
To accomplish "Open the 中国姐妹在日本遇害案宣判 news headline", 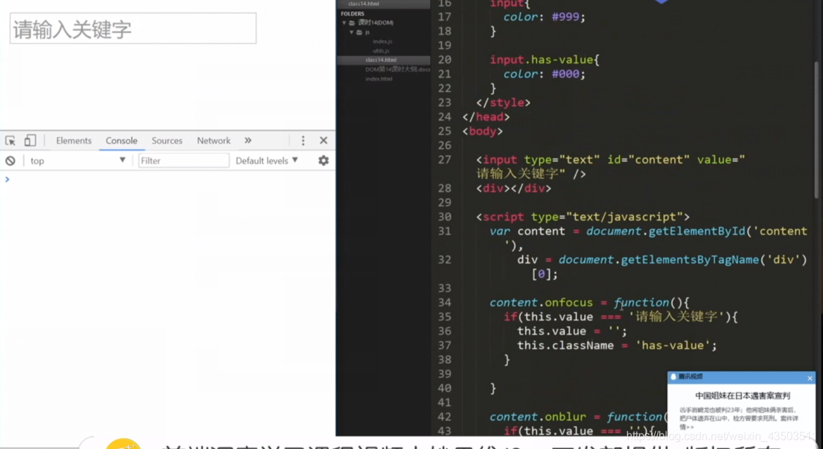I will 742,396.
